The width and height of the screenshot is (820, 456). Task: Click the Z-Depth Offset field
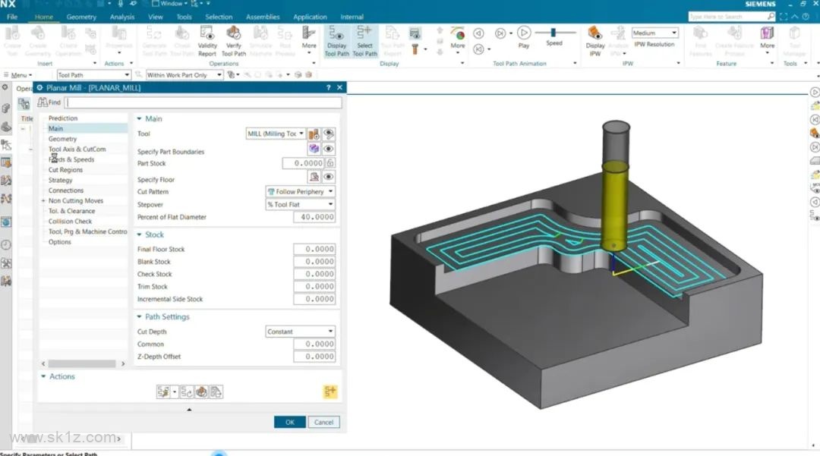[314, 357]
